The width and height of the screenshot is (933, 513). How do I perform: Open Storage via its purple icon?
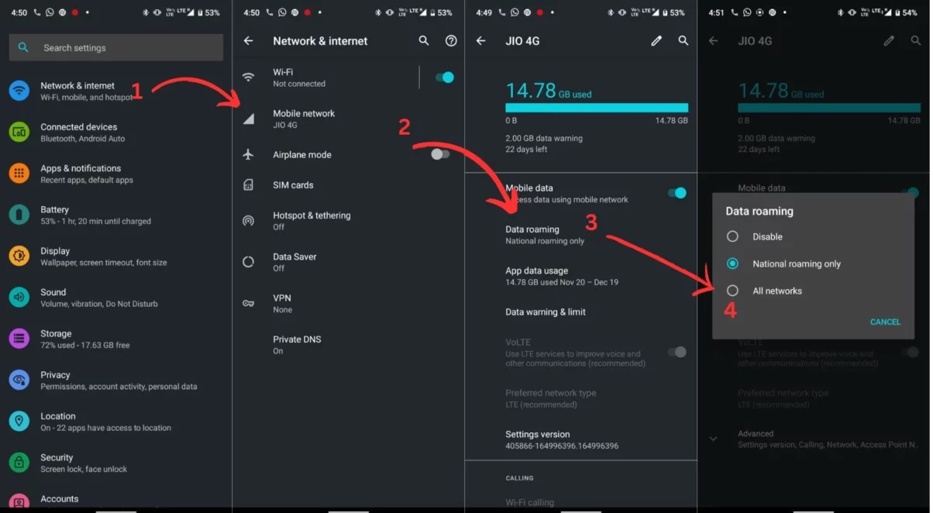tap(19, 339)
